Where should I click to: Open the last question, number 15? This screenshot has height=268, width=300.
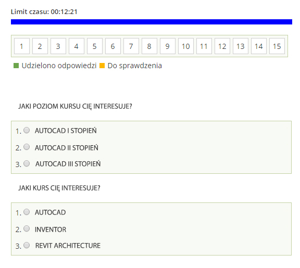[x=277, y=46]
